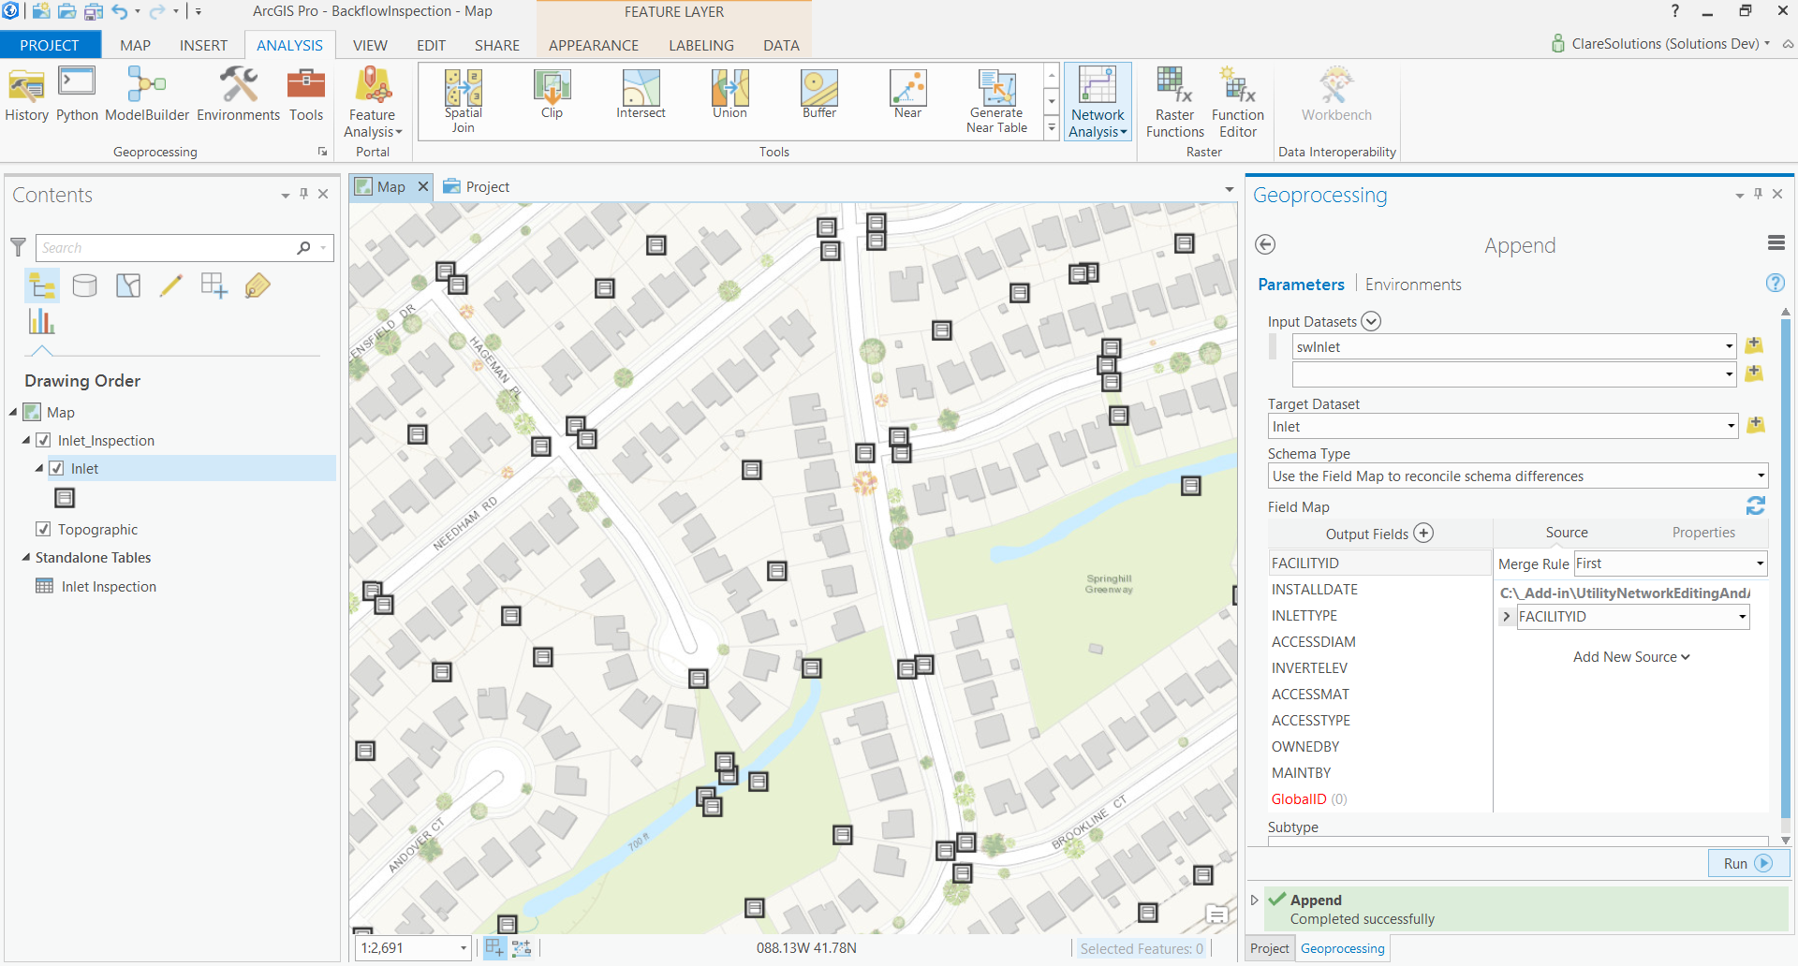The image size is (1798, 966).
Task: Run the Append tool
Action: coord(1747,863)
